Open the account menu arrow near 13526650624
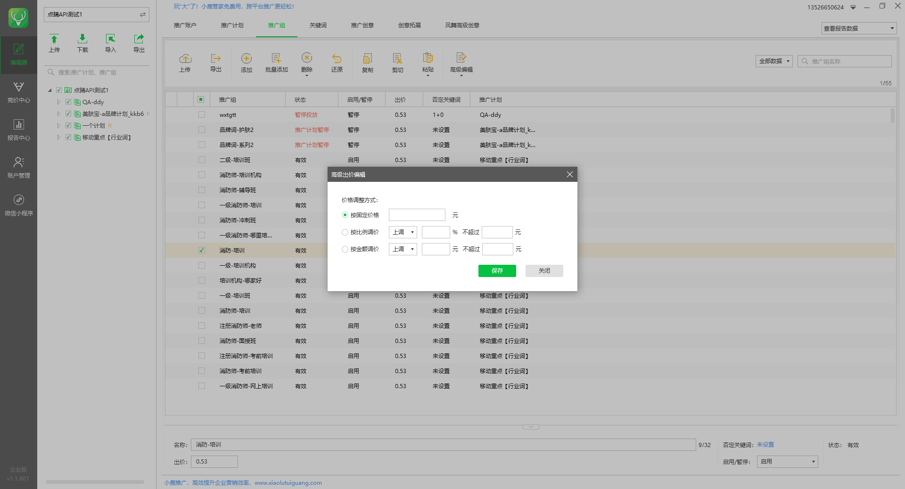The image size is (905, 489). (x=853, y=8)
